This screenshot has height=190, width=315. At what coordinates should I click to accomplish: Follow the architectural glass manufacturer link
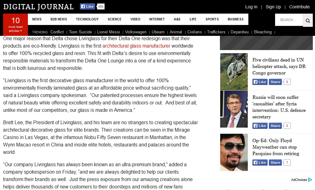click(x=136, y=46)
